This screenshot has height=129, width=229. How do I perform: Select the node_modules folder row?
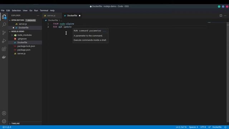tap(25, 35)
